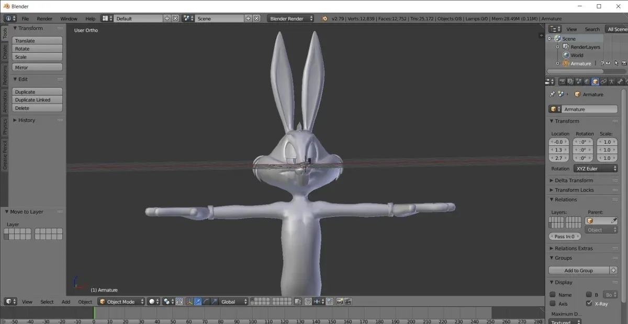The height and width of the screenshot is (324, 628).
Task: Open Object properties tab cube icon
Action: click(x=595, y=82)
